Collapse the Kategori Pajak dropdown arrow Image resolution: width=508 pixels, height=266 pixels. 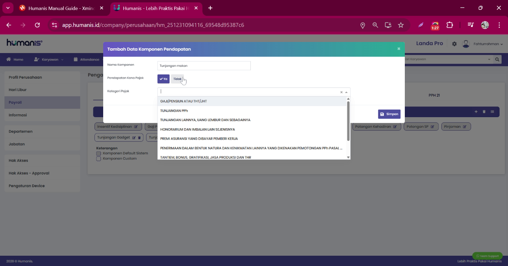coord(346,92)
